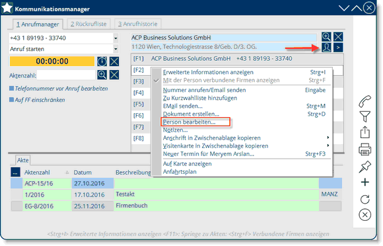This screenshot has height=246, width=383.
Task: Open the phone number dropdown
Action: point(116,38)
